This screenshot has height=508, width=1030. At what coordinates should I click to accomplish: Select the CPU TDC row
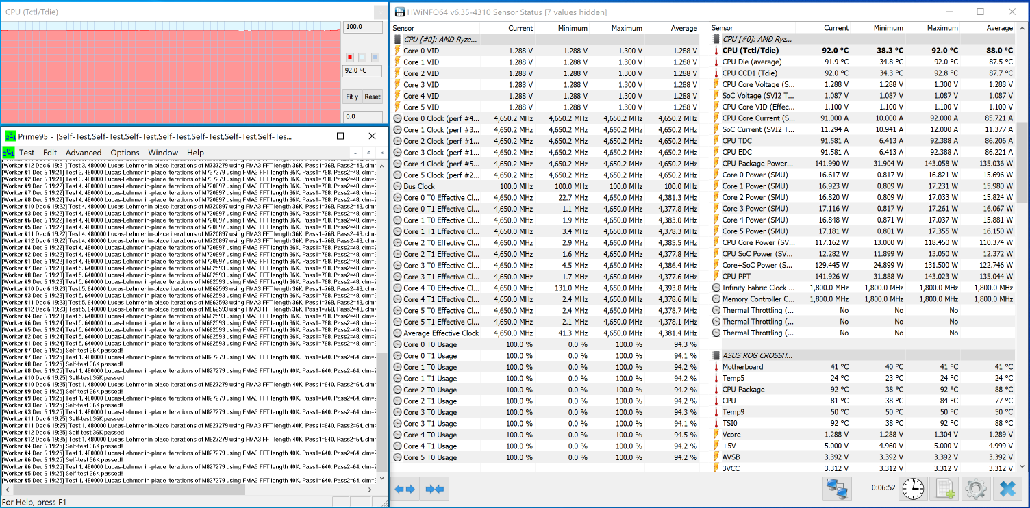pos(862,141)
